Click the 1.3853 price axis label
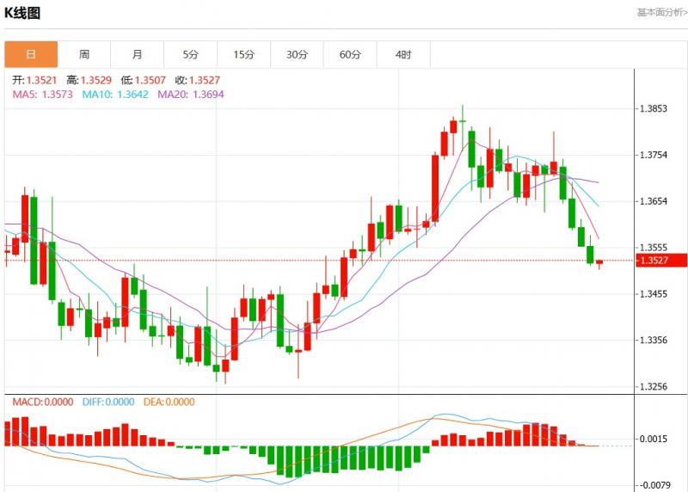 654,109
